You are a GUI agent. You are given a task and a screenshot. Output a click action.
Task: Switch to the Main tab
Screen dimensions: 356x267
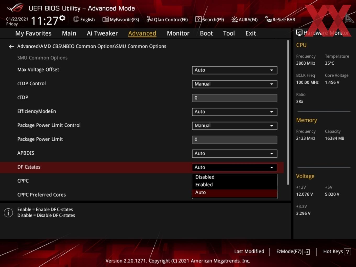coord(69,33)
